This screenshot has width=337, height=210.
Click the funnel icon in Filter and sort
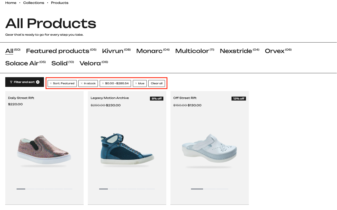[11, 82]
